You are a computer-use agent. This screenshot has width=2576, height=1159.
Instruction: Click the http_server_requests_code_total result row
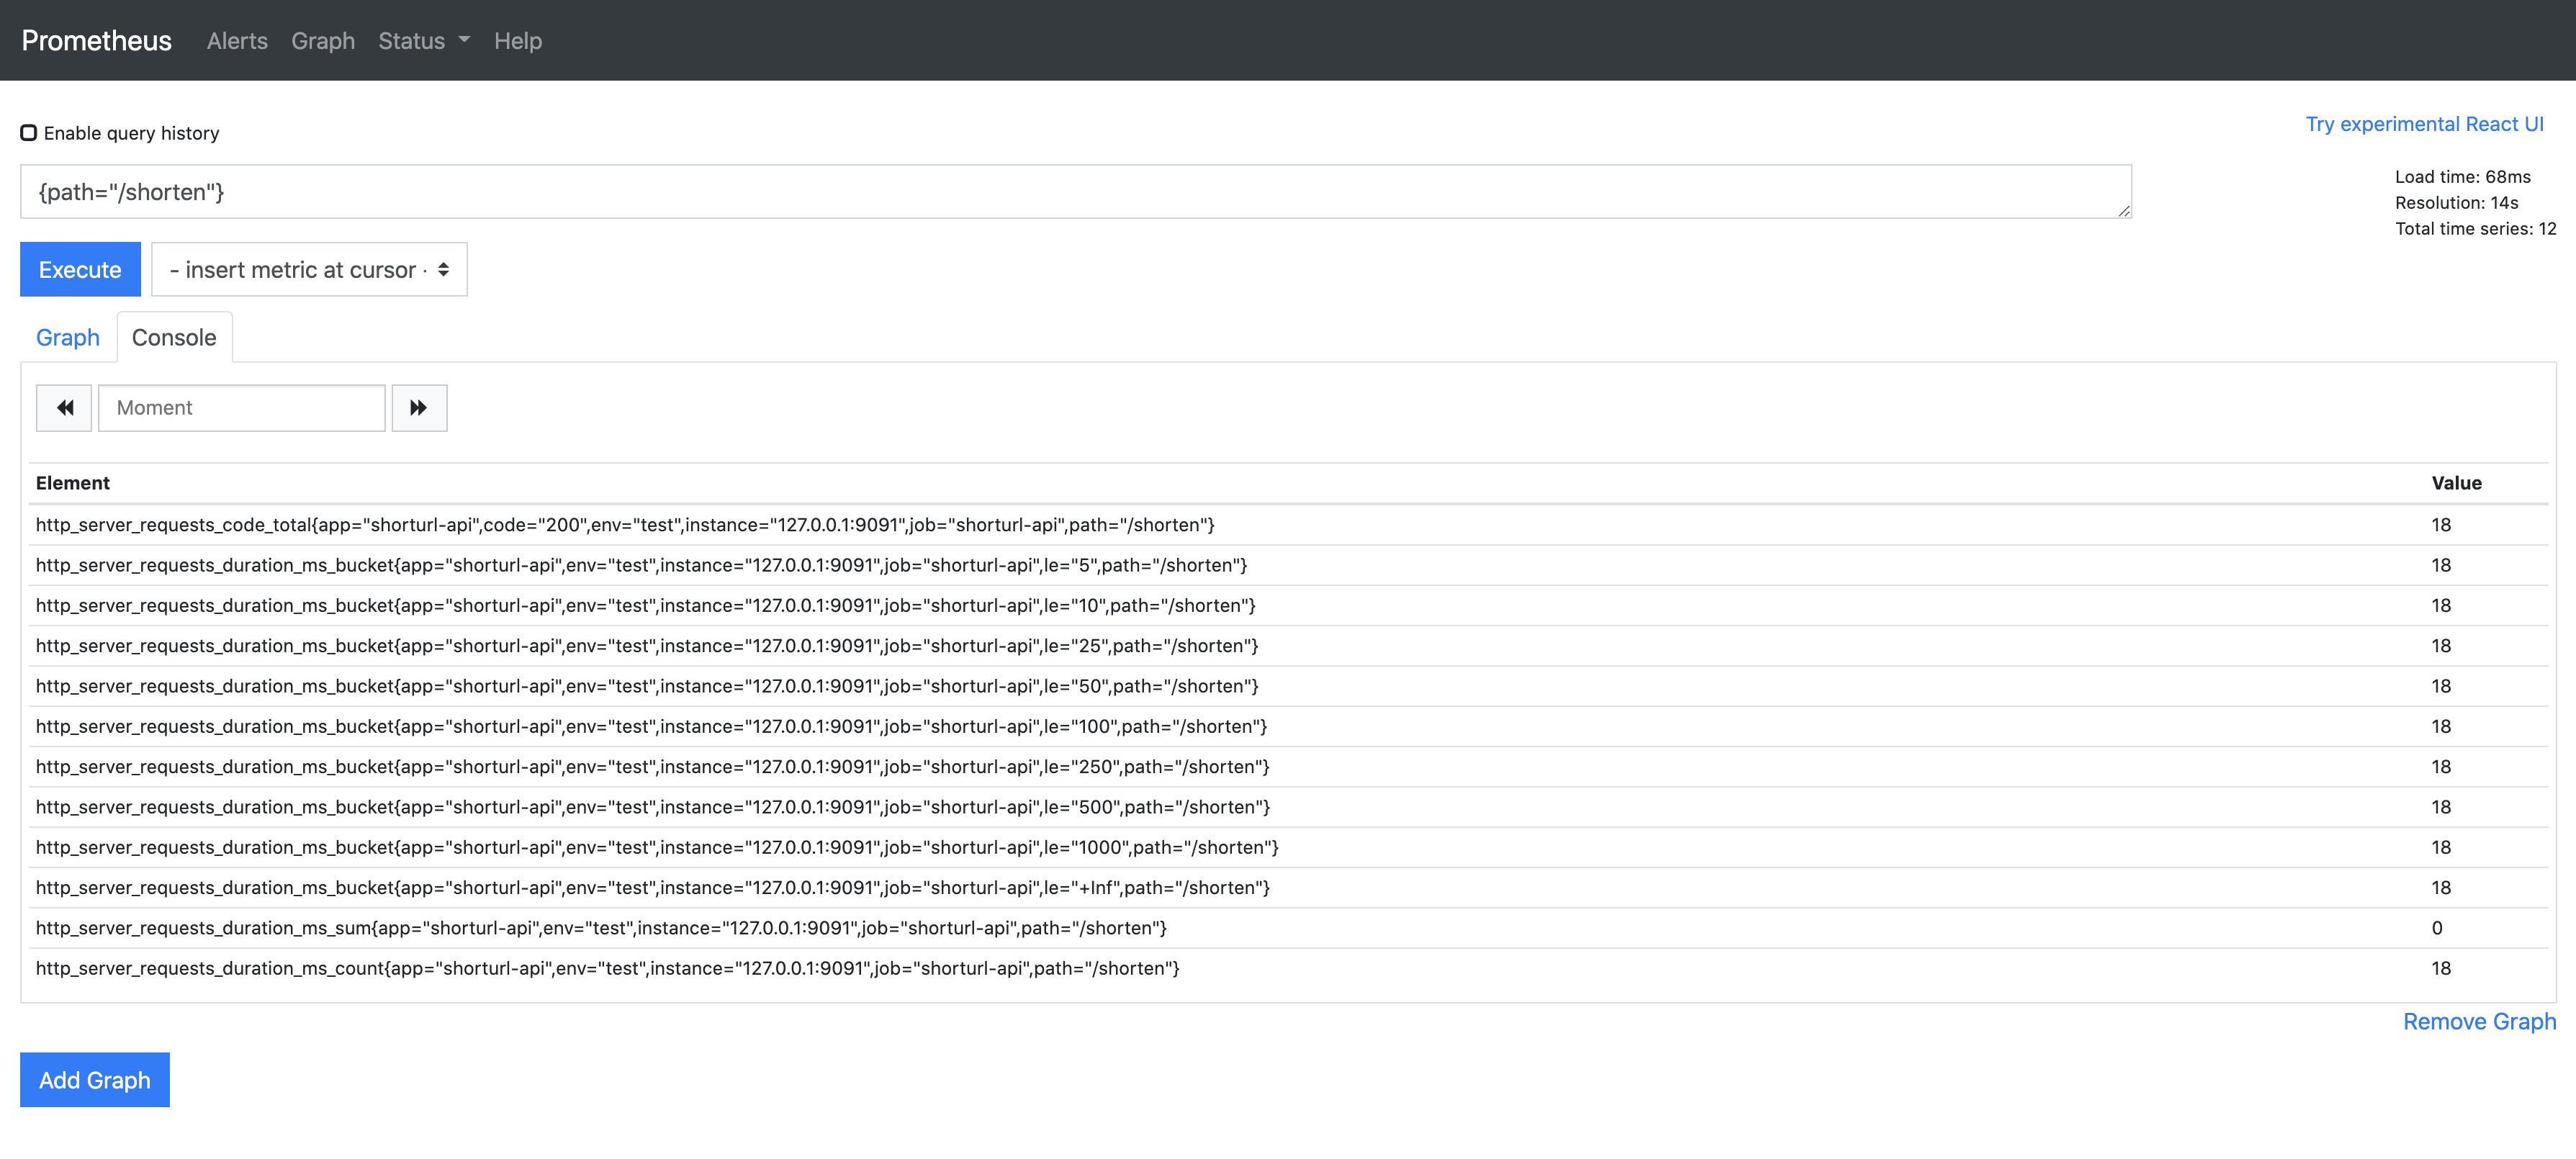click(625, 525)
